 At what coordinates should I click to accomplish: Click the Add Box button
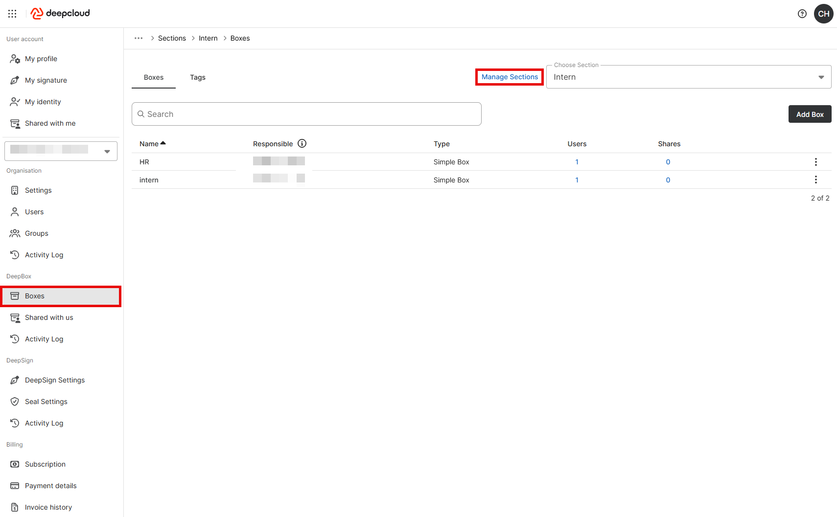(810, 114)
